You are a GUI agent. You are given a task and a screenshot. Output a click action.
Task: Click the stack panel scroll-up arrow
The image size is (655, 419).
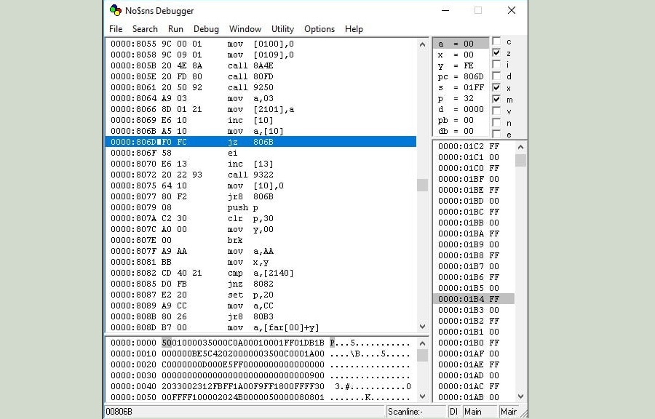pos(520,146)
